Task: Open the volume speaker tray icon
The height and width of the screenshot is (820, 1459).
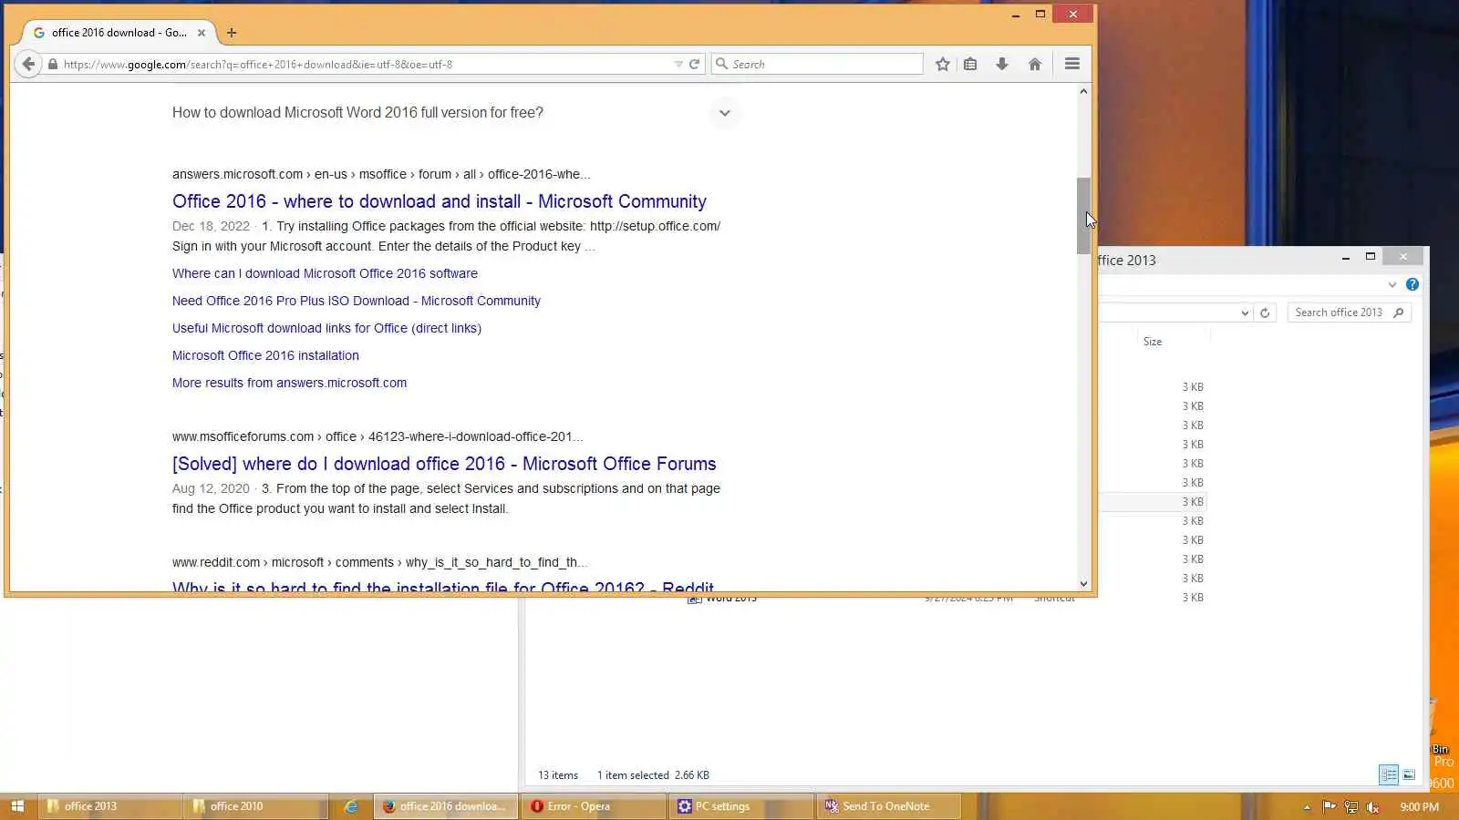Action: [1373, 807]
